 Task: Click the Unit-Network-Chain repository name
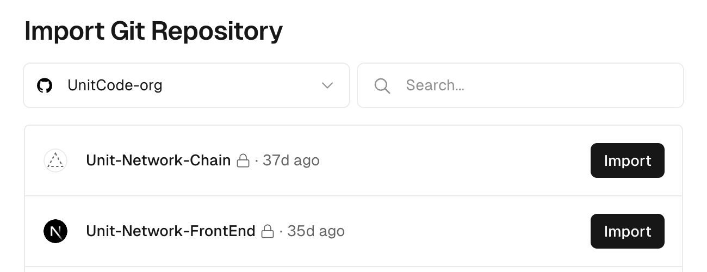pos(158,160)
